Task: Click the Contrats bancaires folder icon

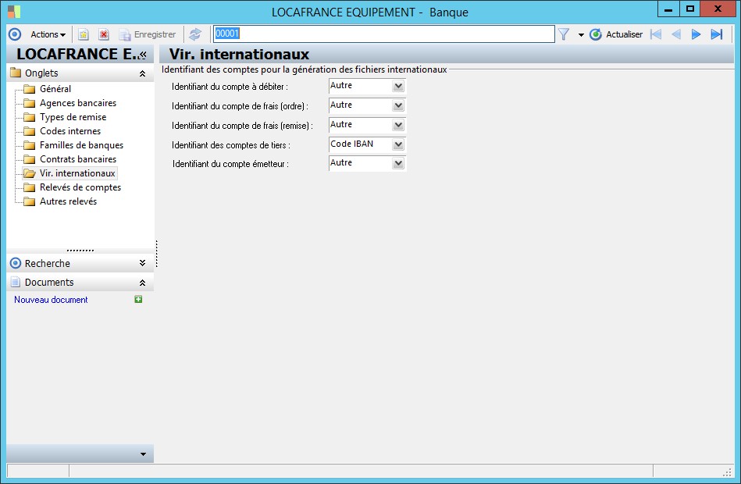Action: [x=30, y=159]
